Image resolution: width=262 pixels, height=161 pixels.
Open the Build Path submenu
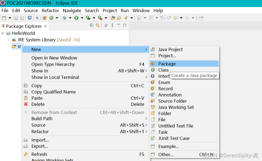[85, 119]
